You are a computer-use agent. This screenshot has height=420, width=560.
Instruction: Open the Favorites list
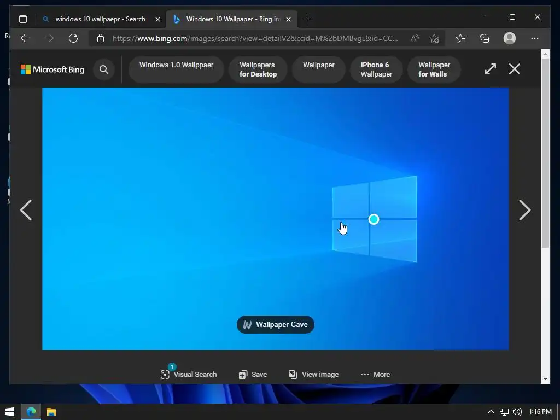point(460,38)
